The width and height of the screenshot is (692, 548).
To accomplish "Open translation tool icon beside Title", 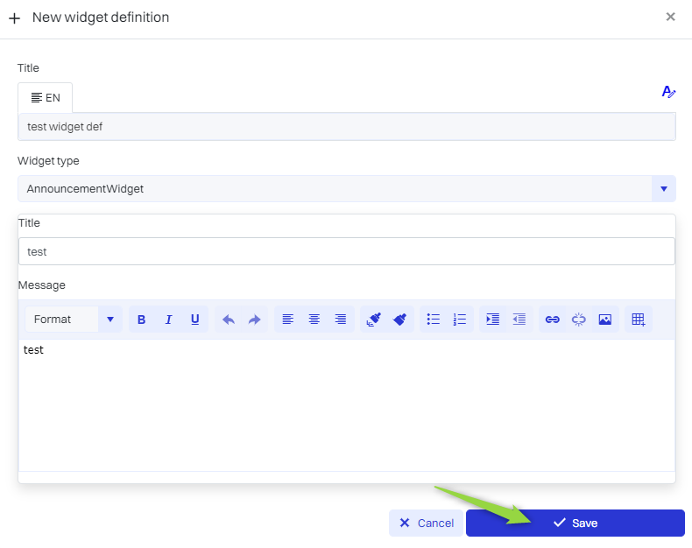I will (668, 92).
